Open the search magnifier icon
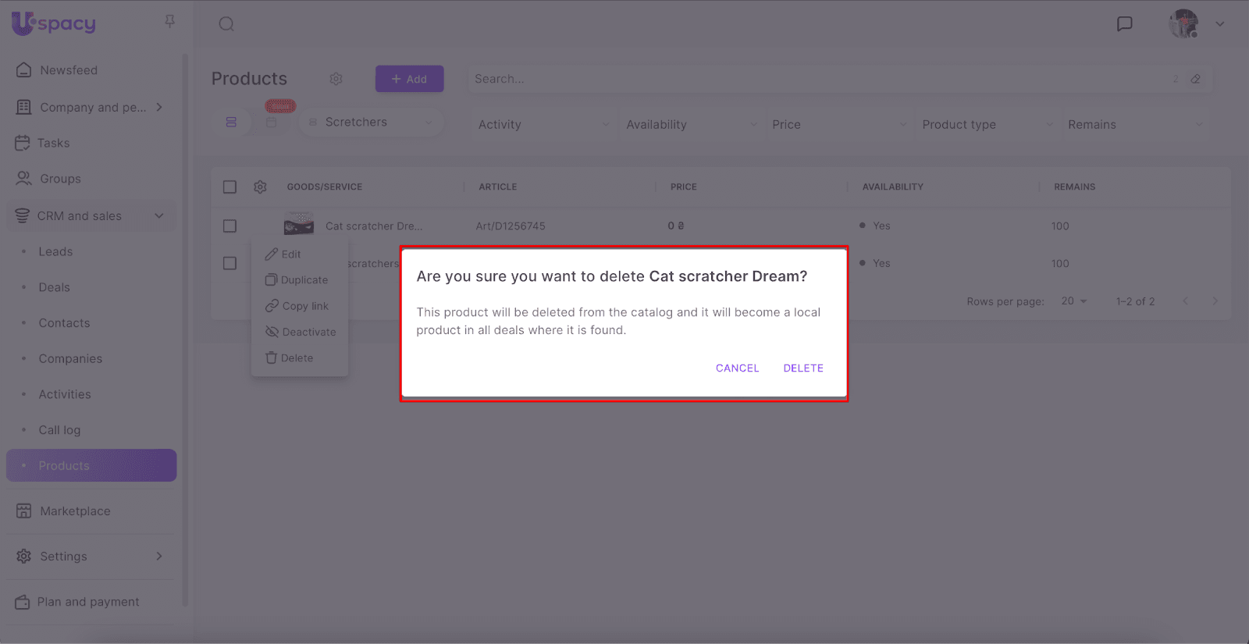The height and width of the screenshot is (644, 1249). click(x=226, y=24)
